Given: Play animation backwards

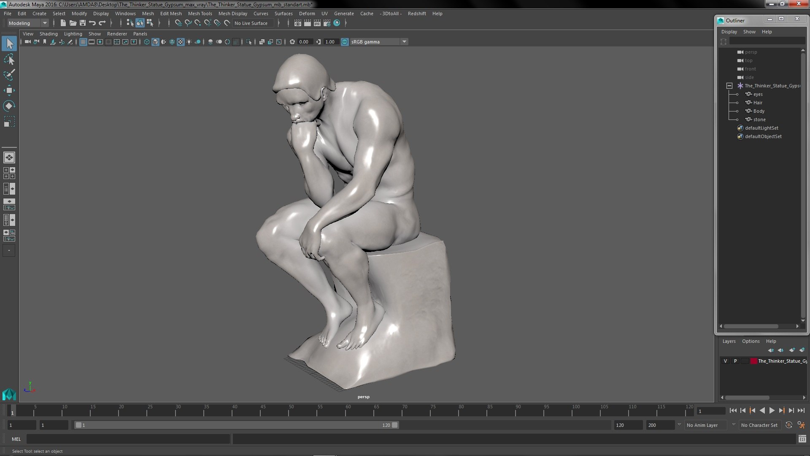Looking at the screenshot, I should [762, 410].
